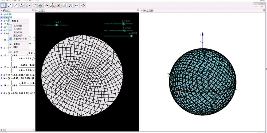Click the β = 2.25 slider knob
This screenshot has width=267, height=133.
click(x=124, y=31)
